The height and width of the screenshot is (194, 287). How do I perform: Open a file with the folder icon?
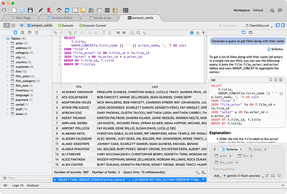tap(22, 10)
